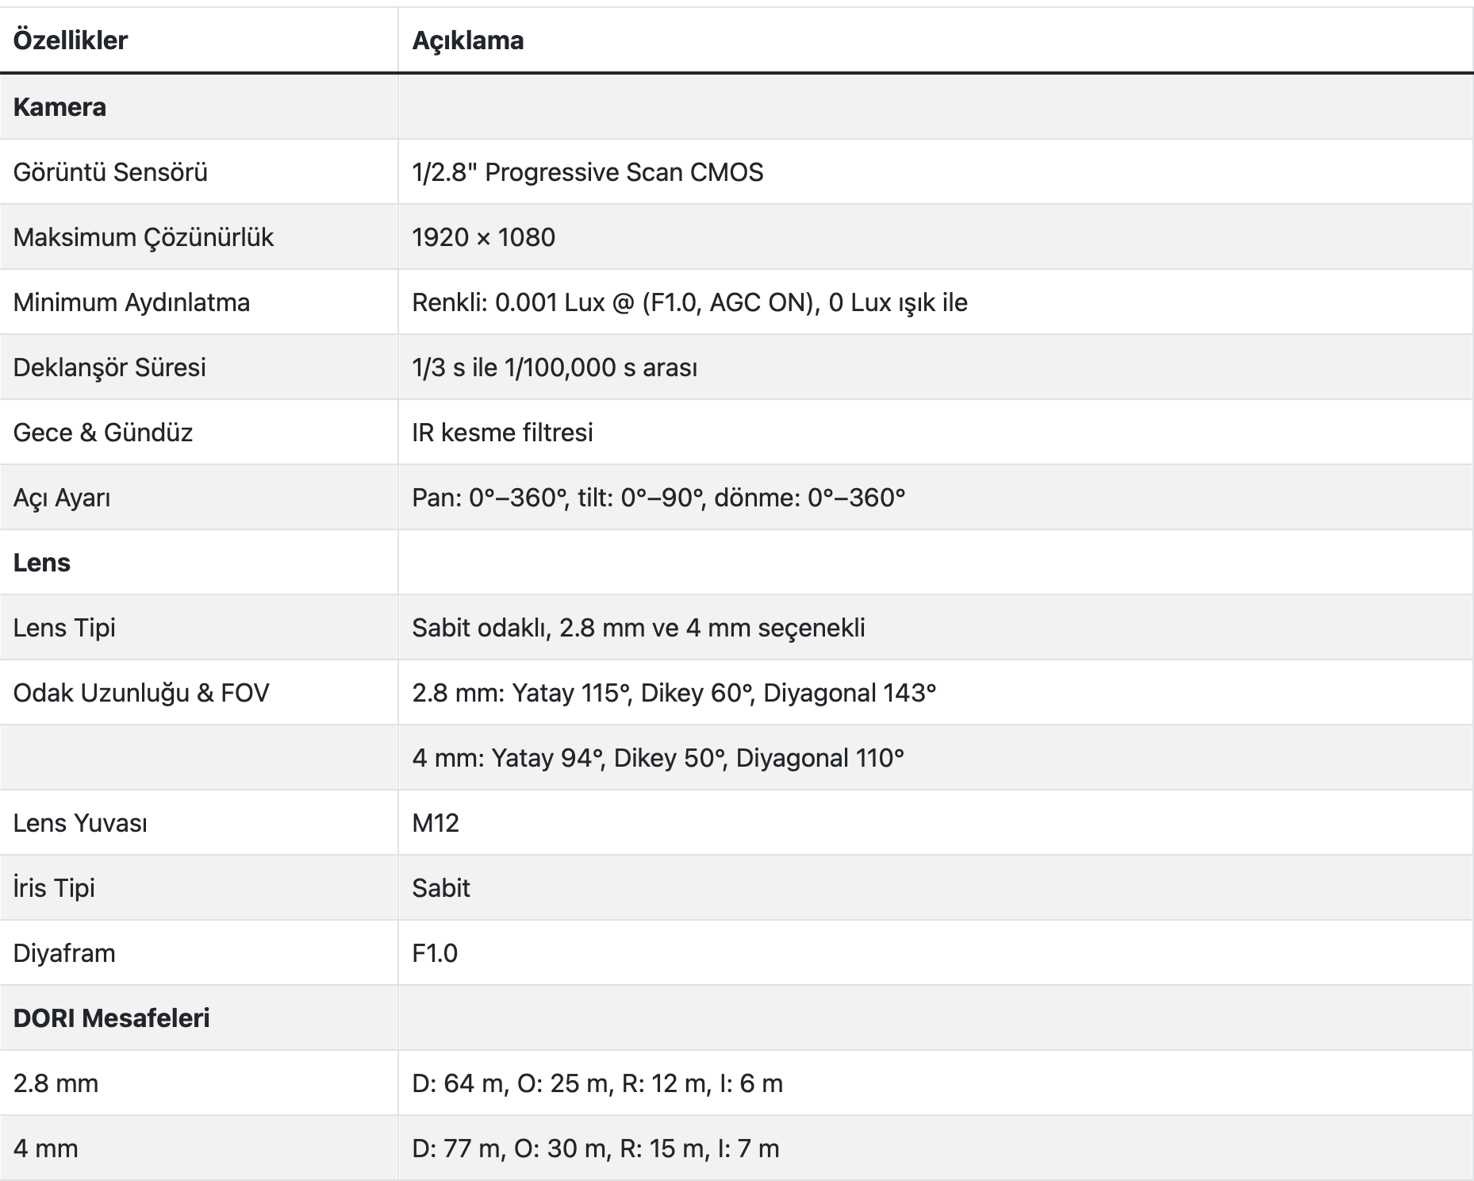
Task: Click the Açı Ayarı pan-tilt value
Action: [658, 498]
